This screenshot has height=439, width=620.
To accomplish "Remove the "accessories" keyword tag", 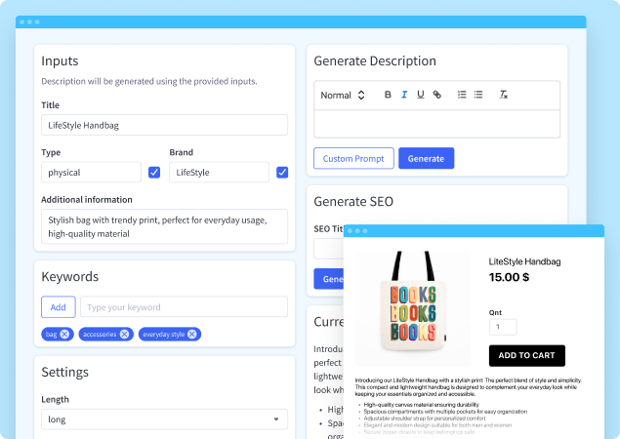I will [x=124, y=334].
